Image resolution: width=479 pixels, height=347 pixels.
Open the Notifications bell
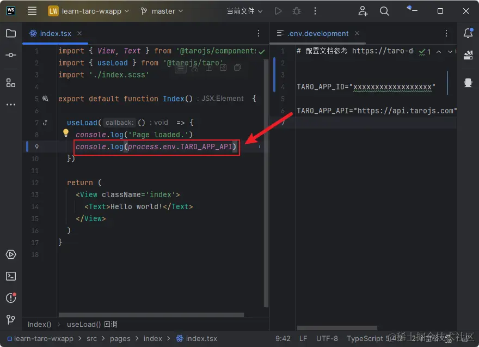pyautogui.click(x=468, y=33)
